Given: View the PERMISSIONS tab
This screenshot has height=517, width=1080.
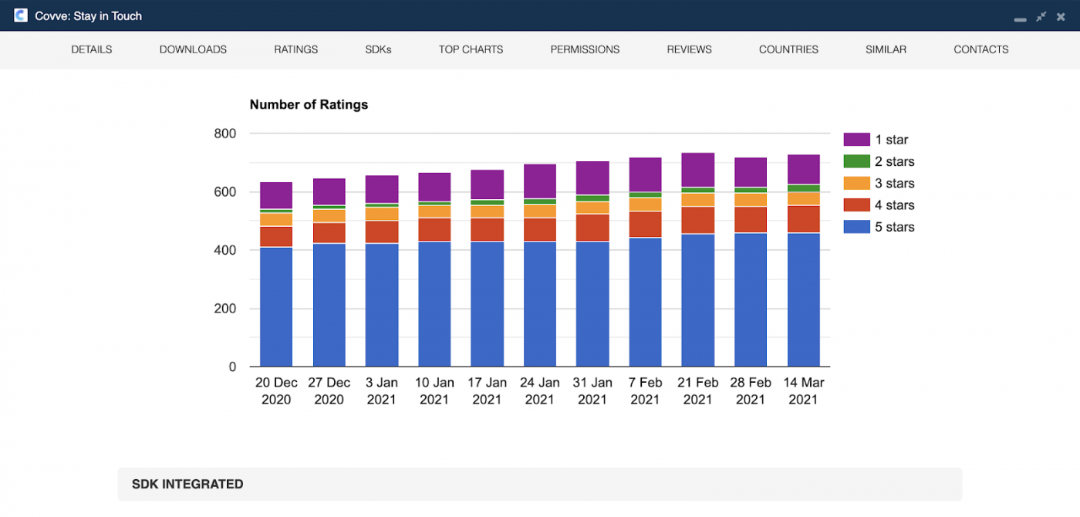Looking at the screenshot, I should [x=585, y=49].
